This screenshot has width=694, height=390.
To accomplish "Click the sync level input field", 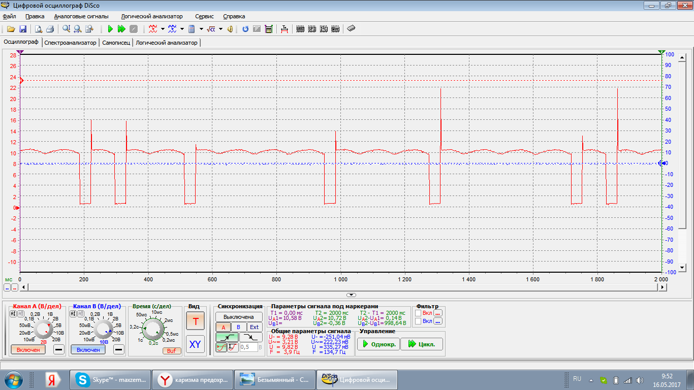I will 248,347.
